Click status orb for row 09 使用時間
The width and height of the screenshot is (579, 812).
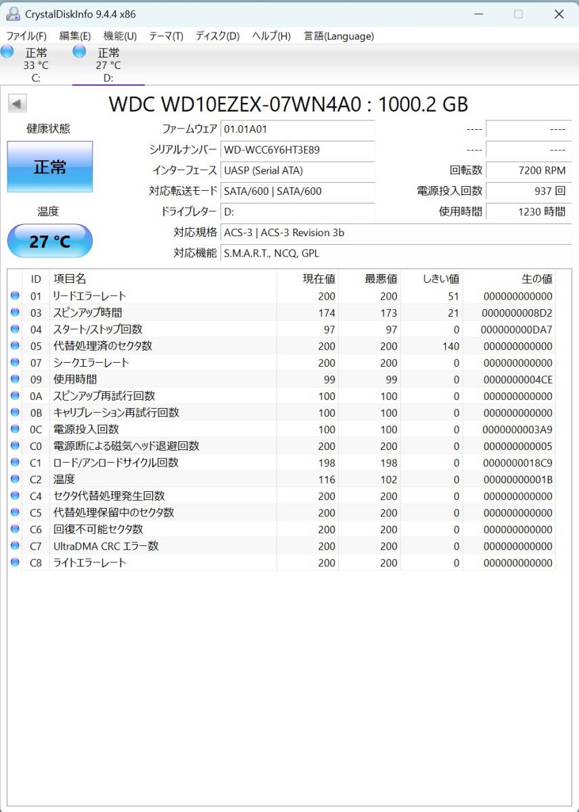15,380
